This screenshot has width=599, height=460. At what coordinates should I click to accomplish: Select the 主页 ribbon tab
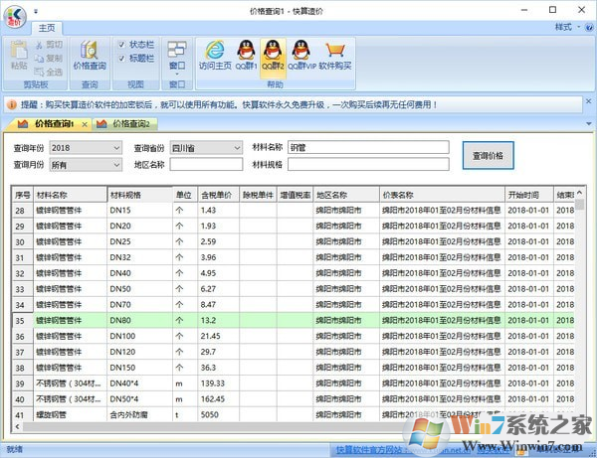(x=47, y=27)
